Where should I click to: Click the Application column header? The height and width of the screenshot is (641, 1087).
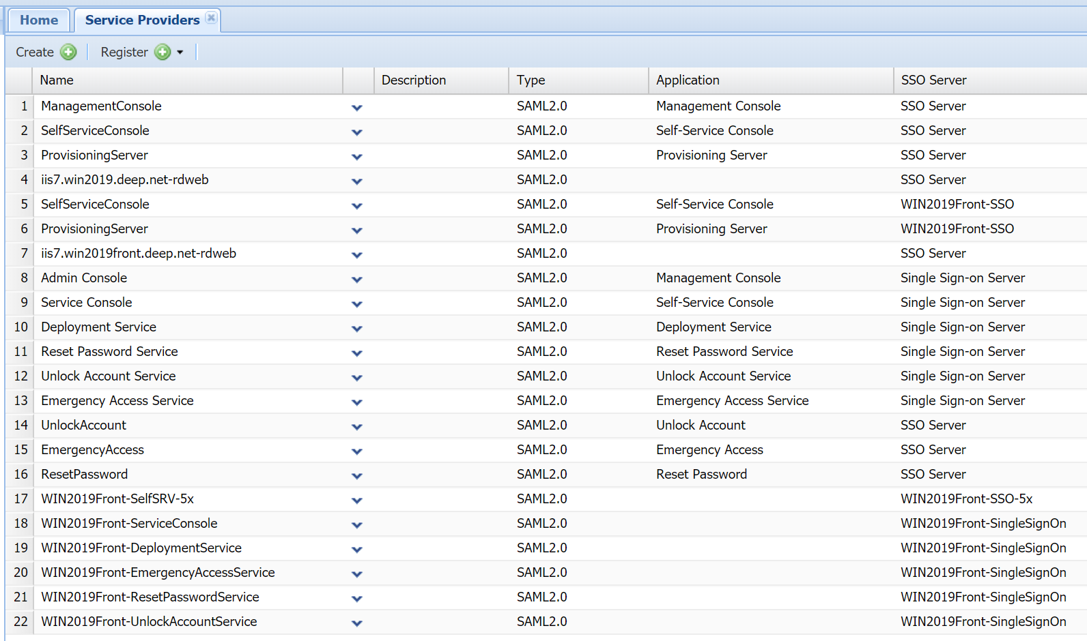pyautogui.click(x=688, y=80)
